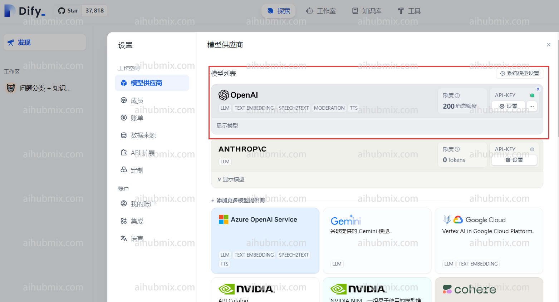Click the 数据来源 database icon

point(124,135)
